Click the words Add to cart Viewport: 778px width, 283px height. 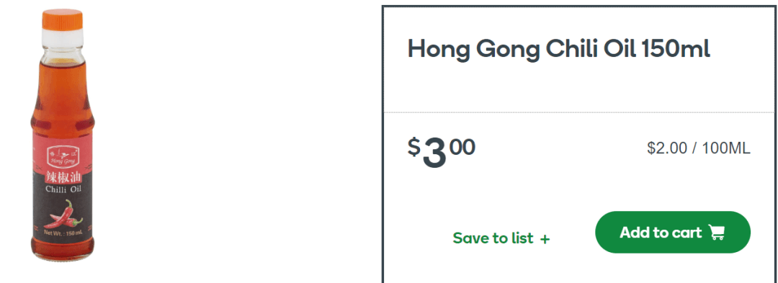pos(661,233)
